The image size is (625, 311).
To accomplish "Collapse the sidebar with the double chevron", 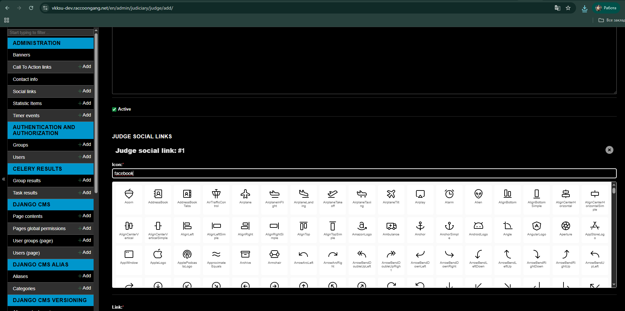I will pos(4,179).
